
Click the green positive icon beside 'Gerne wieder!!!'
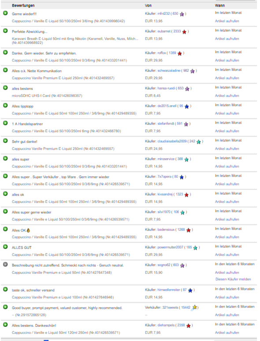click(x=5, y=13)
